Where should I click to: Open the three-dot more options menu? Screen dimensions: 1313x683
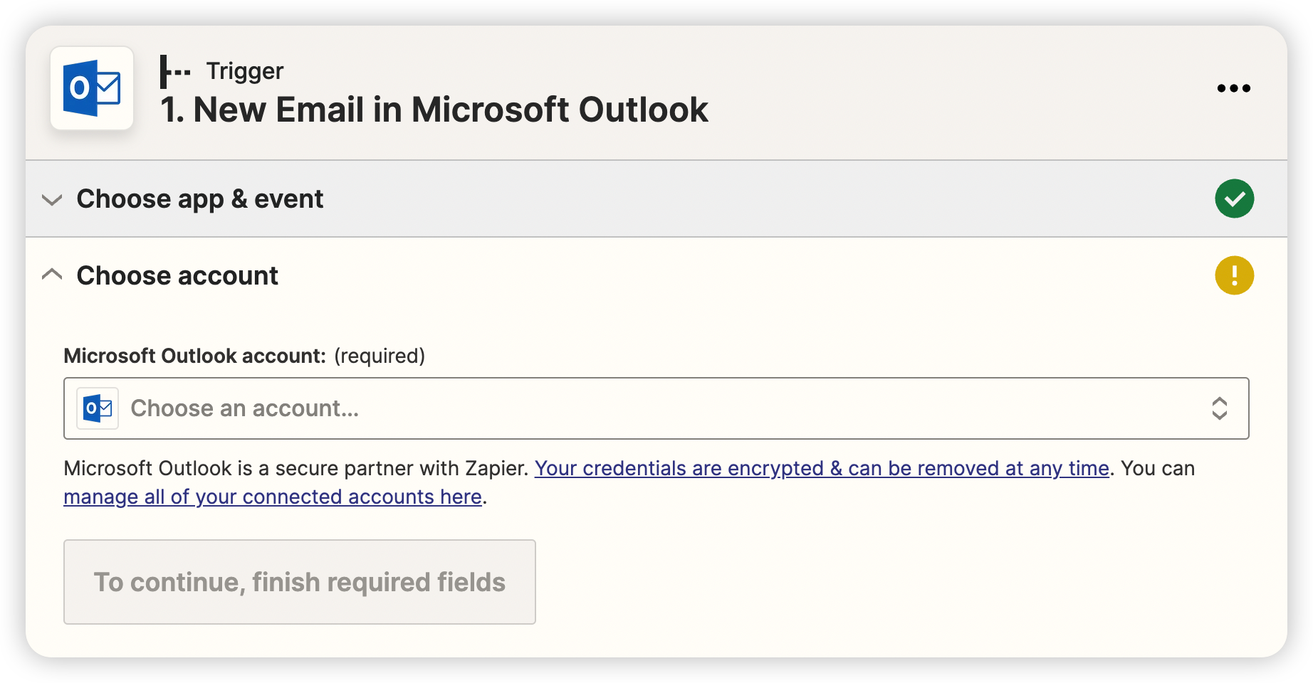coord(1233,88)
